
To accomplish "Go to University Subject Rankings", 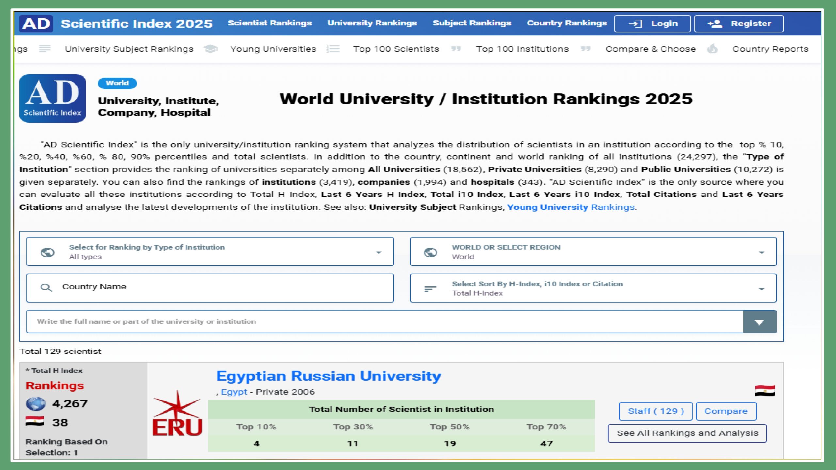I will [x=129, y=49].
